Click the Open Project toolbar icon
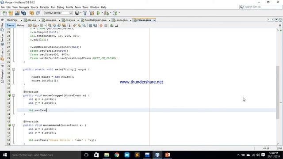This screenshot has width=283, height=159. (17, 13)
